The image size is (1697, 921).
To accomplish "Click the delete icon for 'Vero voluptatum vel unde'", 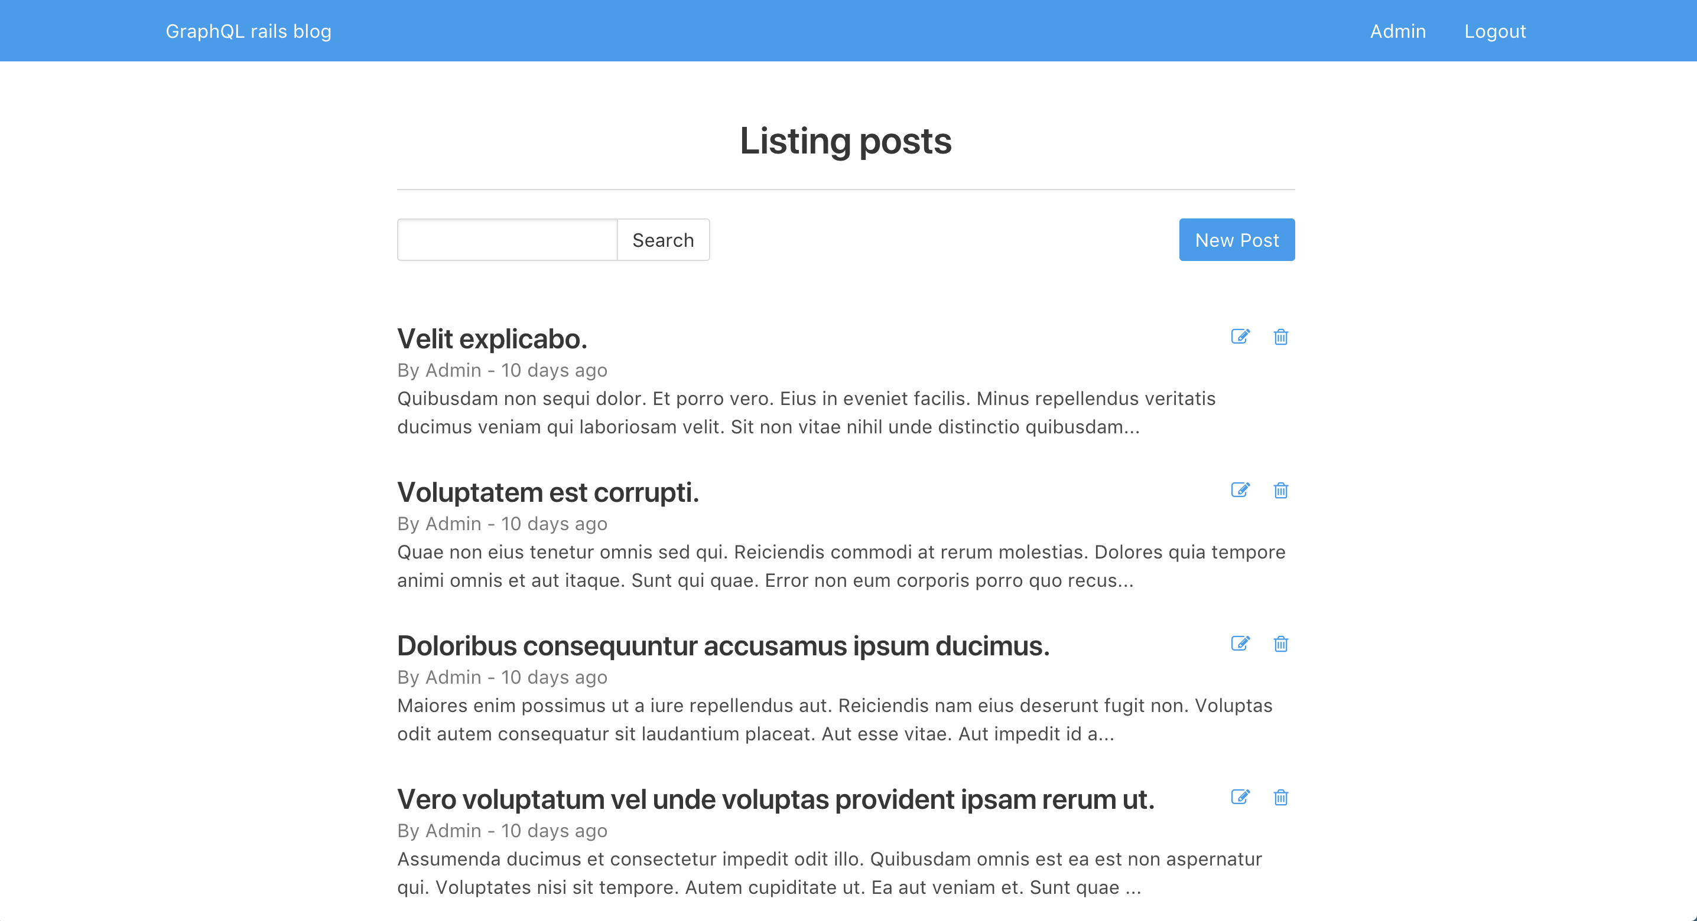I will [1280, 798].
